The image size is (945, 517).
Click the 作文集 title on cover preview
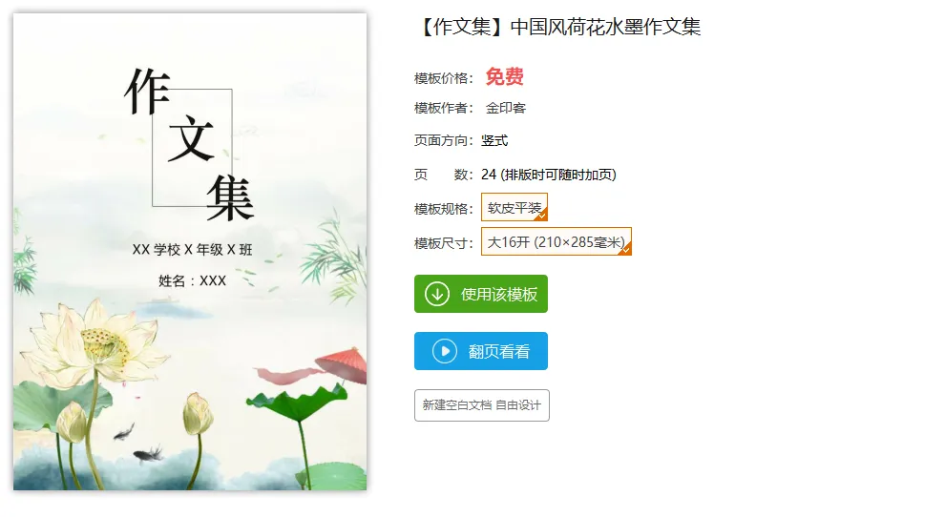(x=189, y=144)
